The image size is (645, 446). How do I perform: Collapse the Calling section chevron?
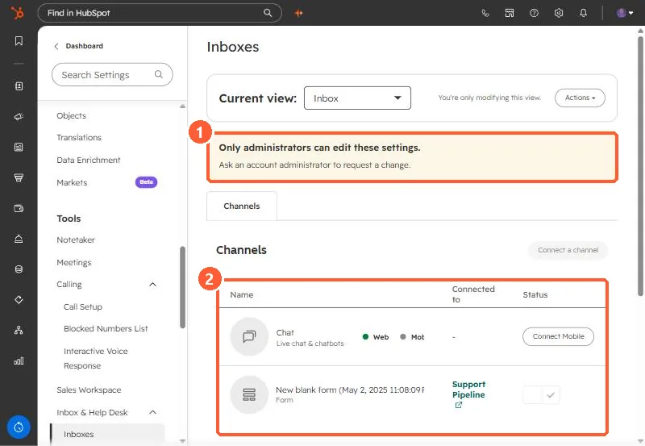coord(152,285)
